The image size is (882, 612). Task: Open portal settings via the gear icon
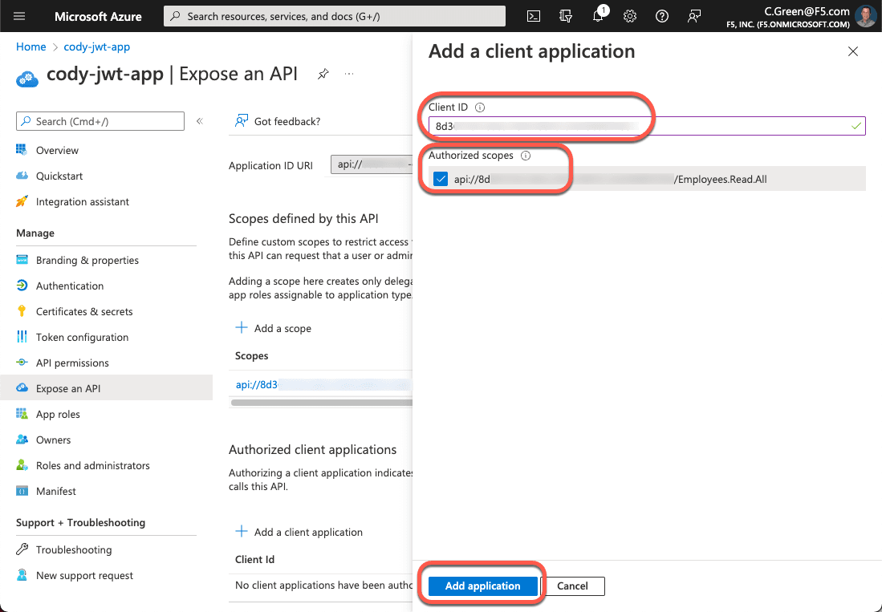click(630, 15)
